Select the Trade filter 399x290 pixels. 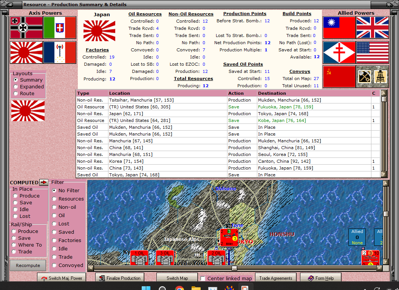(x=54, y=257)
